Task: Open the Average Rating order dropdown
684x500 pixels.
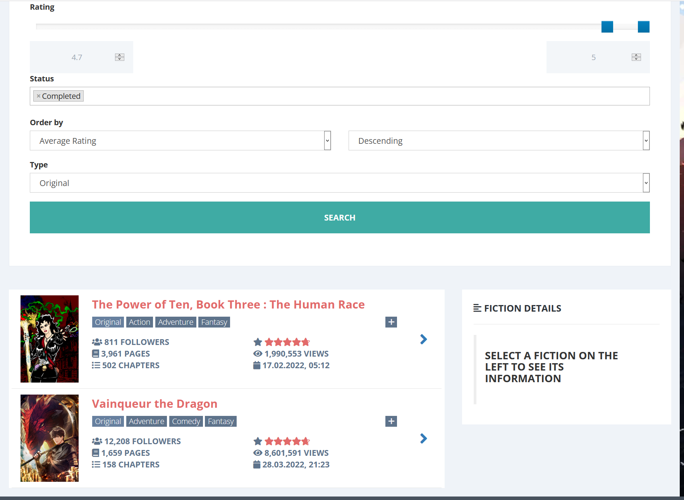Action: pos(180,141)
